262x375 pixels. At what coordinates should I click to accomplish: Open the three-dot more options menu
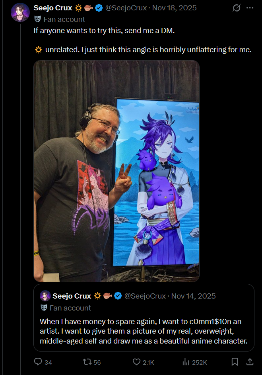pos(250,8)
